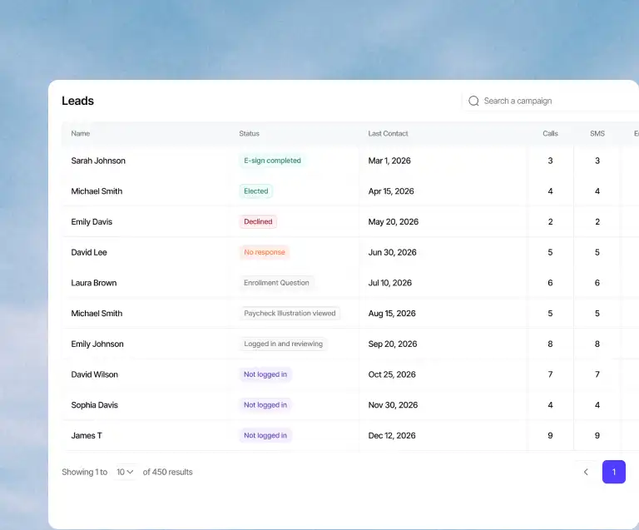639x530 pixels.
Task: Click Calls count 8 for Emily Johnson
Action: point(550,344)
